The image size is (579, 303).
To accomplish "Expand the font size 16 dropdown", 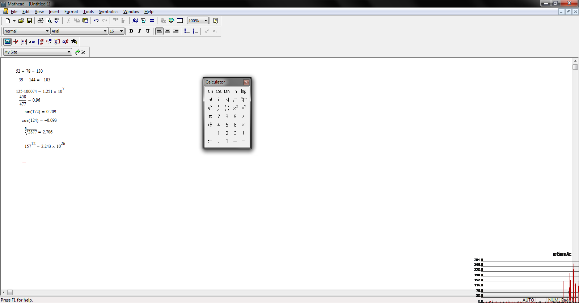I will click(x=121, y=31).
